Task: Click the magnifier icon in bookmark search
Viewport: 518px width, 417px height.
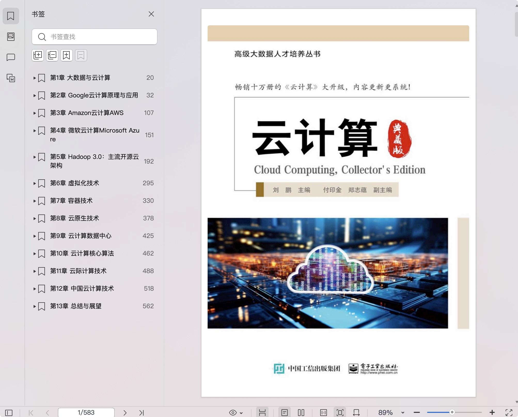Action: click(x=42, y=37)
